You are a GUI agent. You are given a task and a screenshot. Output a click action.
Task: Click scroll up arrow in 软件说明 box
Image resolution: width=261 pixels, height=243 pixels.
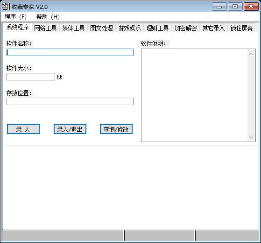(251, 54)
